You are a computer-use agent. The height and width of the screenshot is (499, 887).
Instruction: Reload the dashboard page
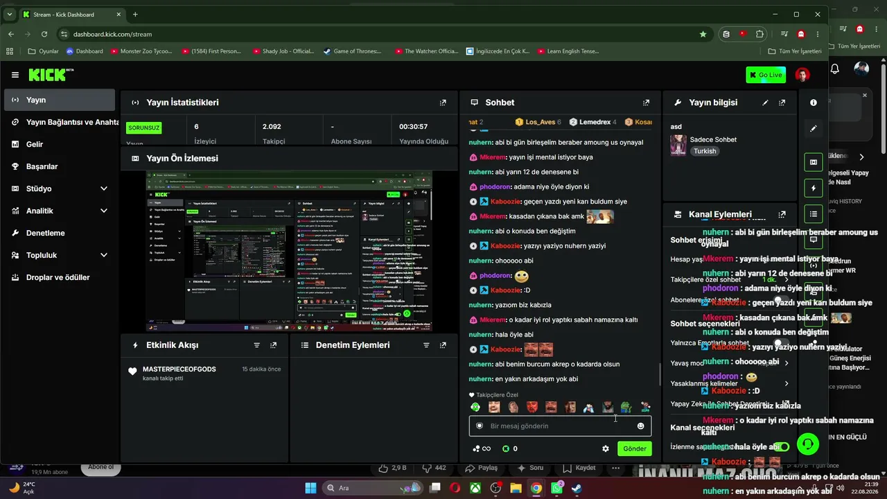(44, 34)
